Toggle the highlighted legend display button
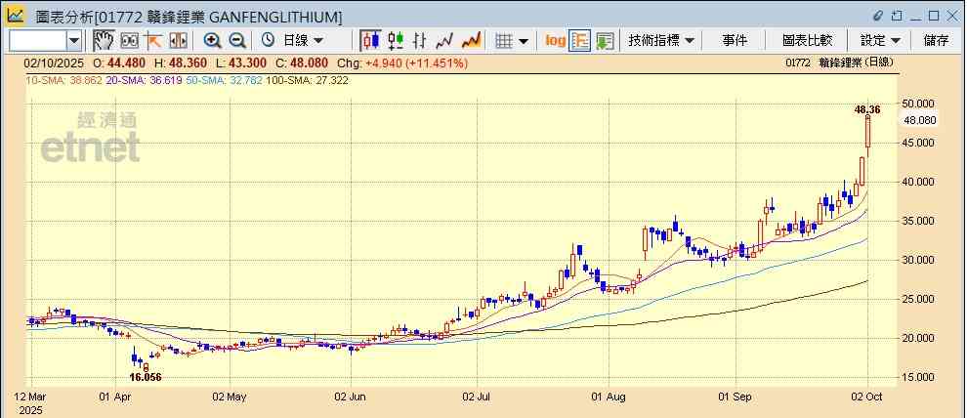Screen dimensions: 967x418 [x=580, y=40]
